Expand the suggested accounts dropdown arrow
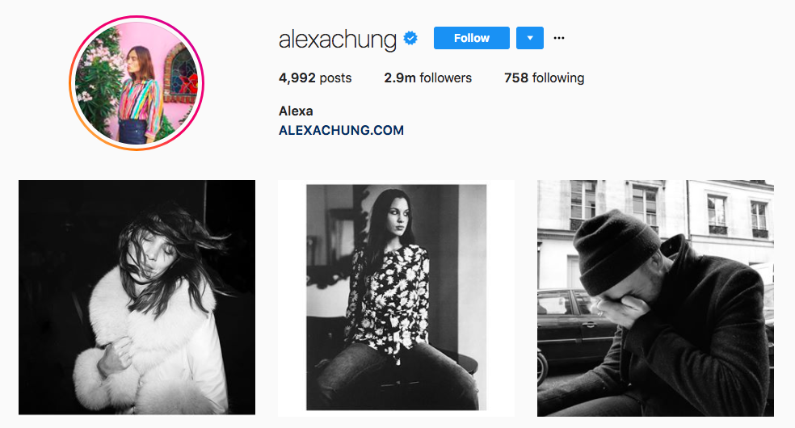Viewport: 795px width, 428px height. click(530, 38)
